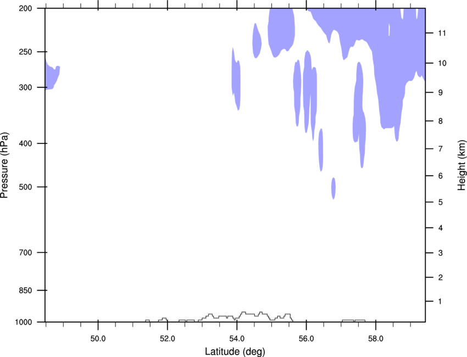Pick the 8 km height label
This screenshot has width=467, height=357.
[441, 121]
